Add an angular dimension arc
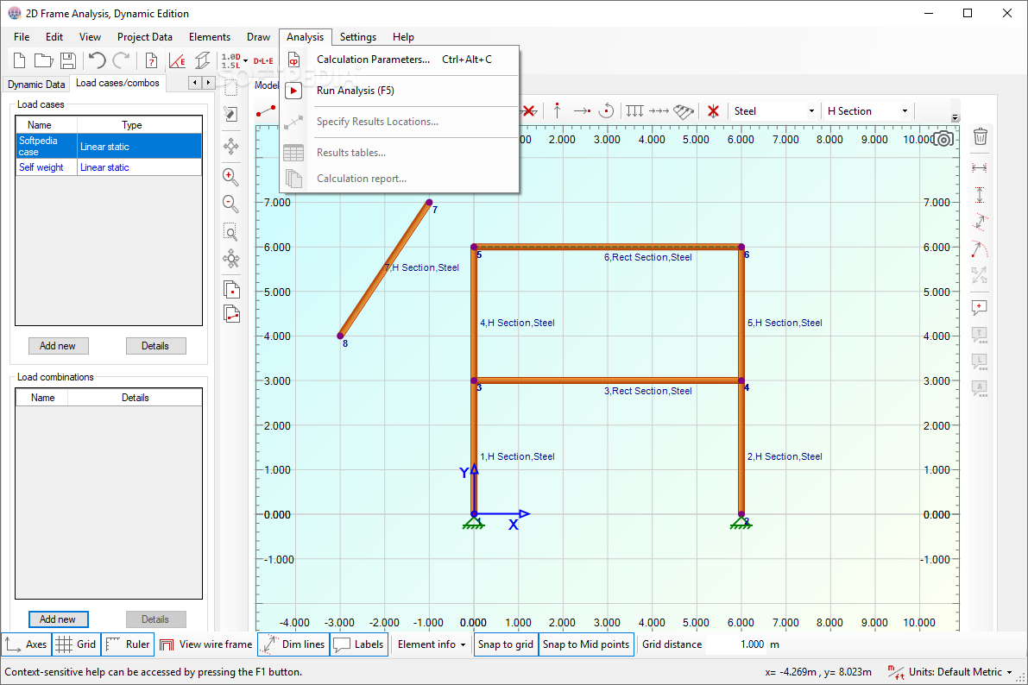 point(980,249)
